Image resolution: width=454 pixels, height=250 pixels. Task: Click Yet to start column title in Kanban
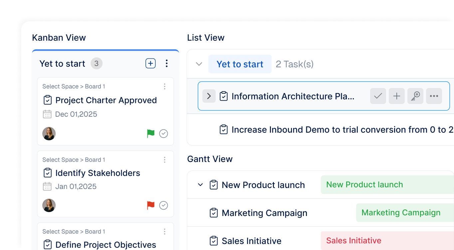point(62,64)
